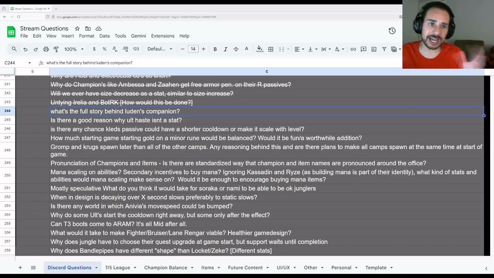This screenshot has height=278, width=494.
Task: Open the text color picker
Action: tap(246, 49)
